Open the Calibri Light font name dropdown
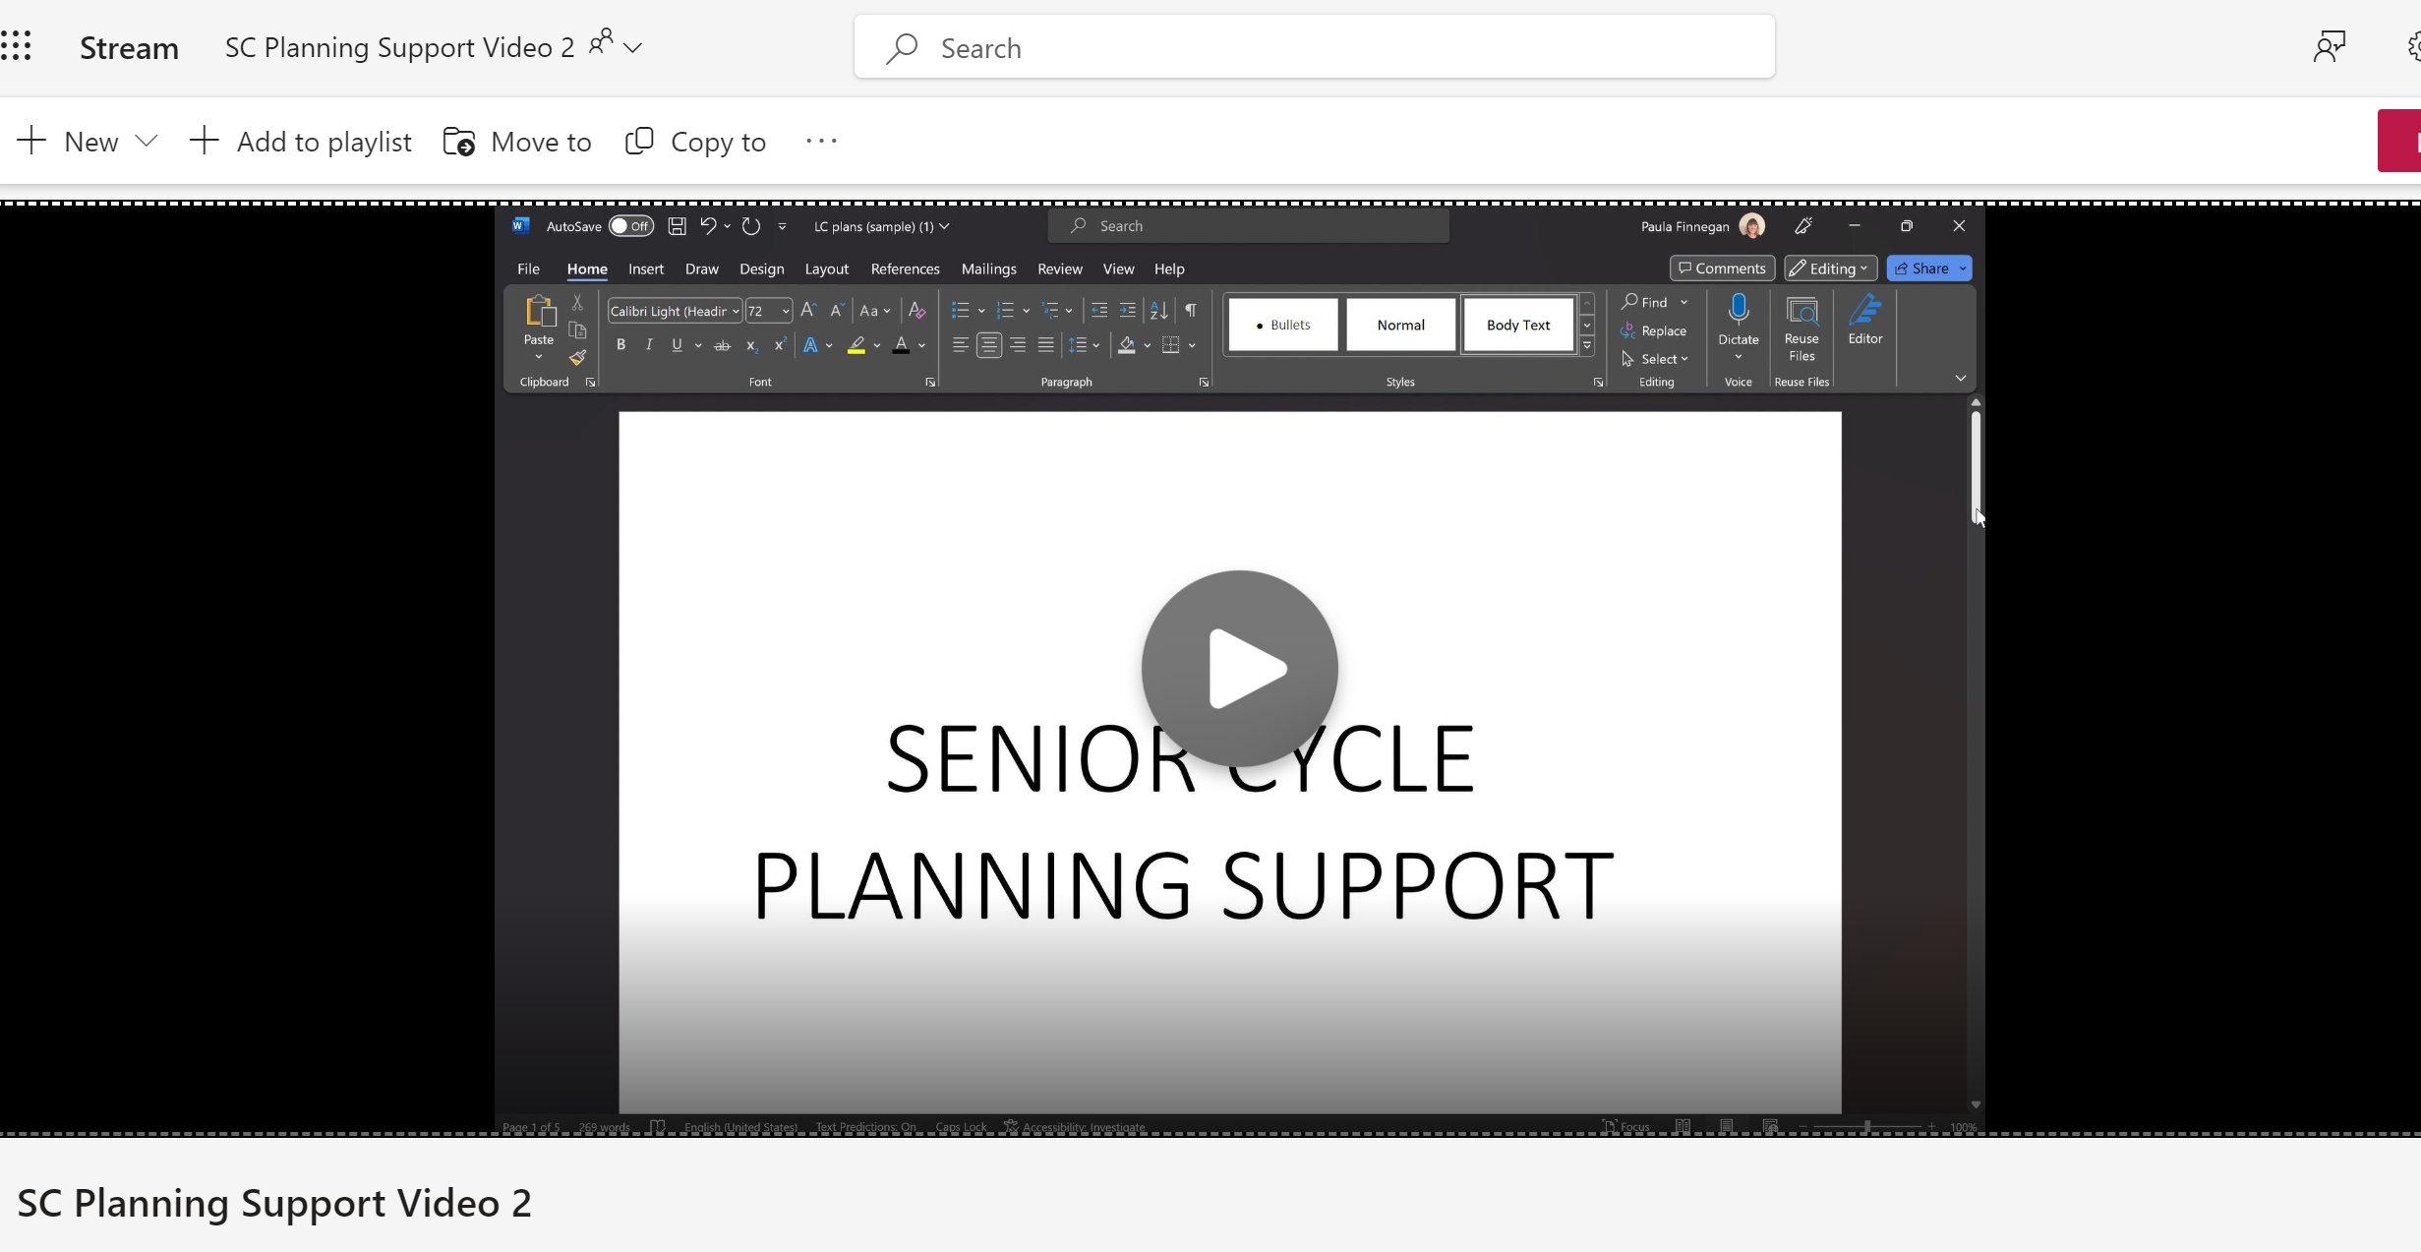 (736, 311)
